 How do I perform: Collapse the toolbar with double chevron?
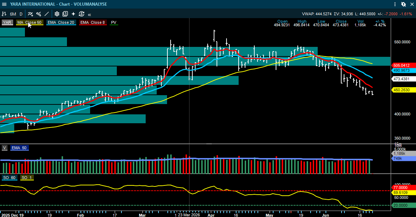tap(89, 15)
